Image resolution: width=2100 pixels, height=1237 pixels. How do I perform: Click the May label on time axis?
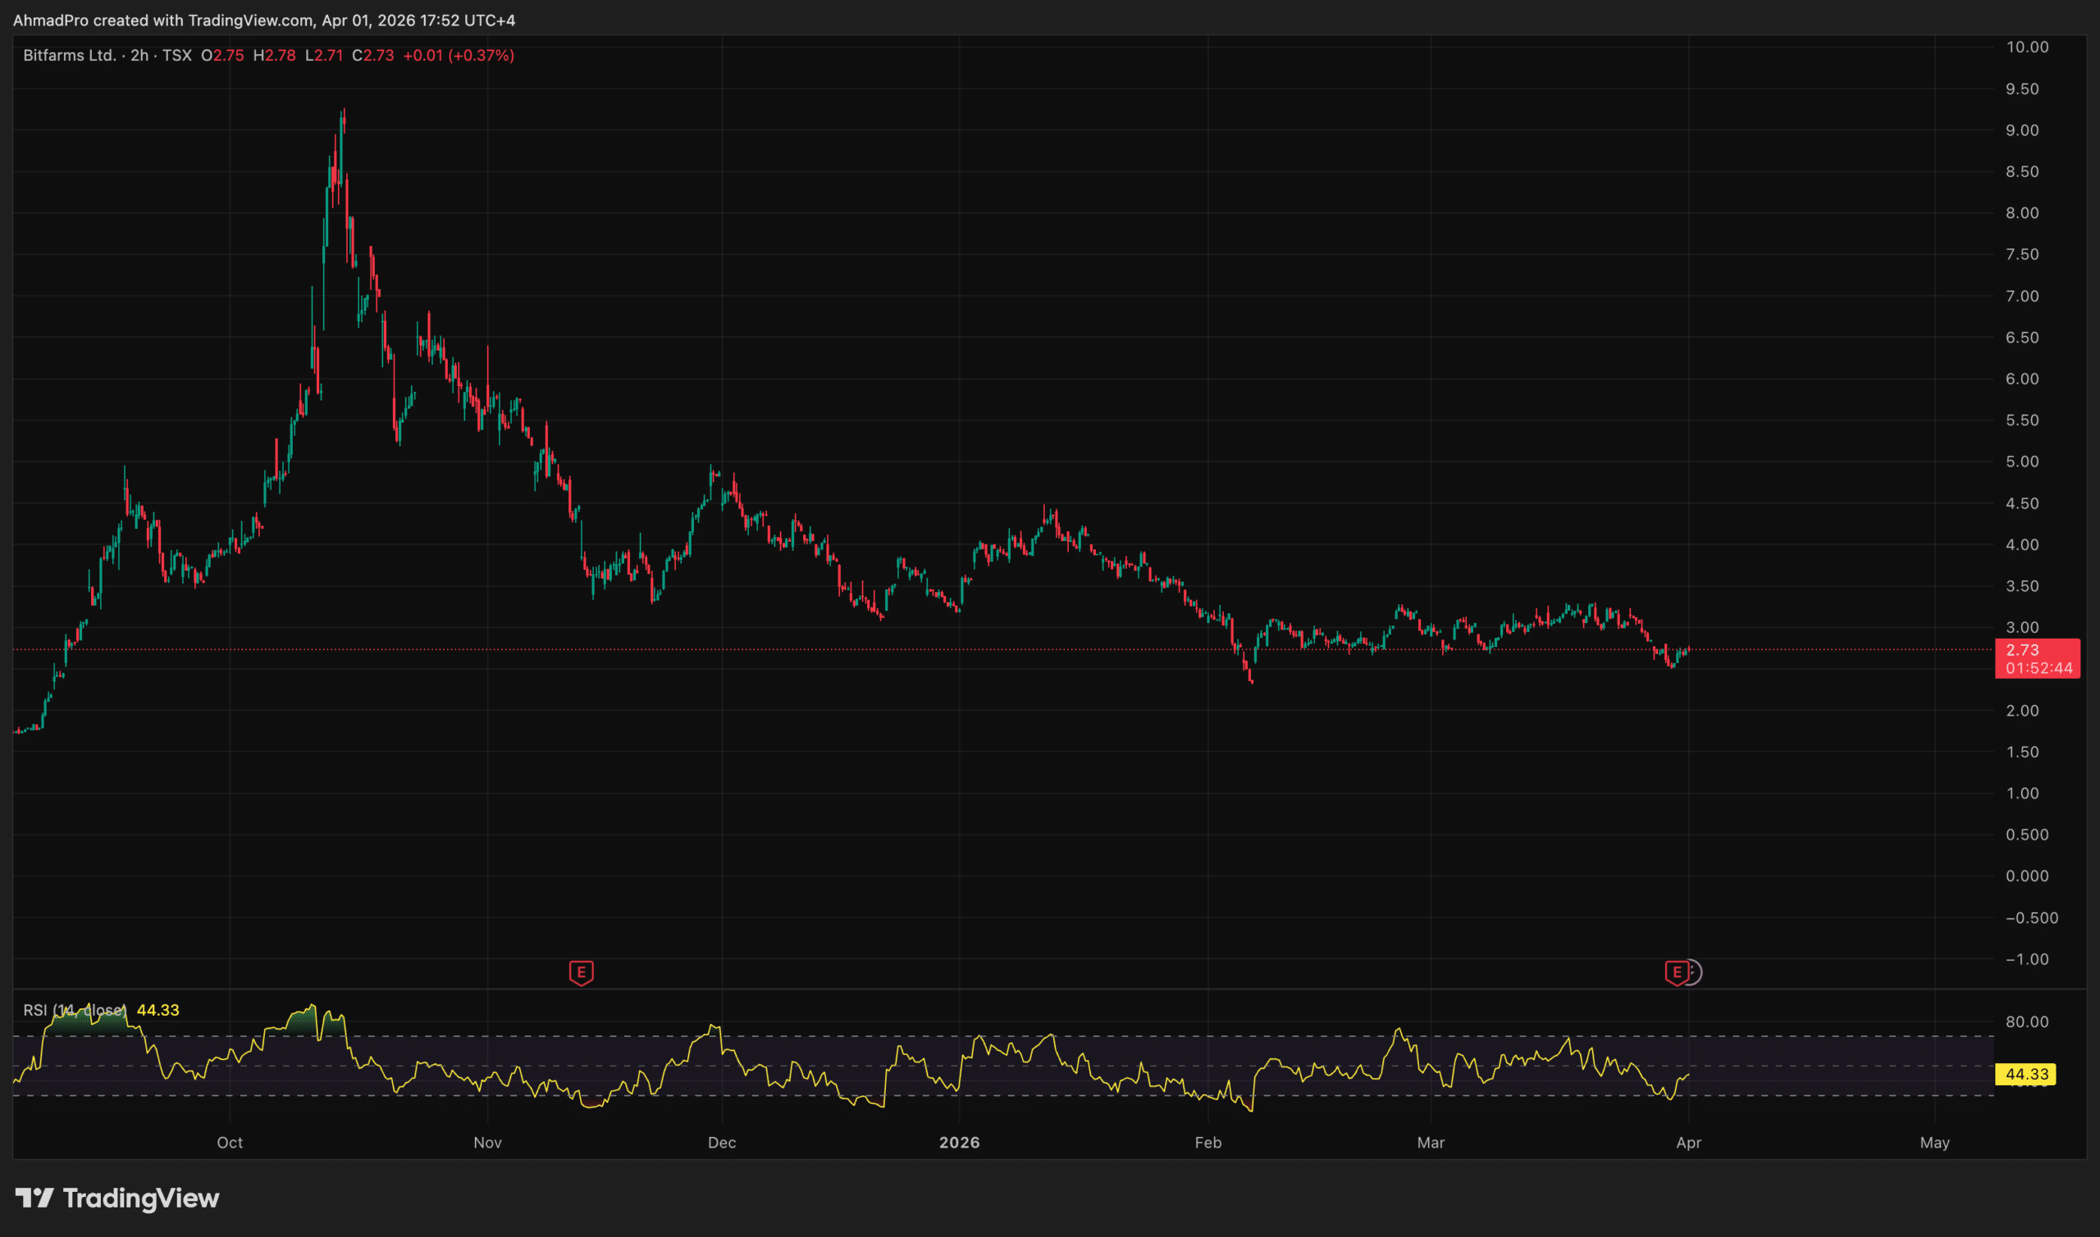[x=1934, y=1143]
